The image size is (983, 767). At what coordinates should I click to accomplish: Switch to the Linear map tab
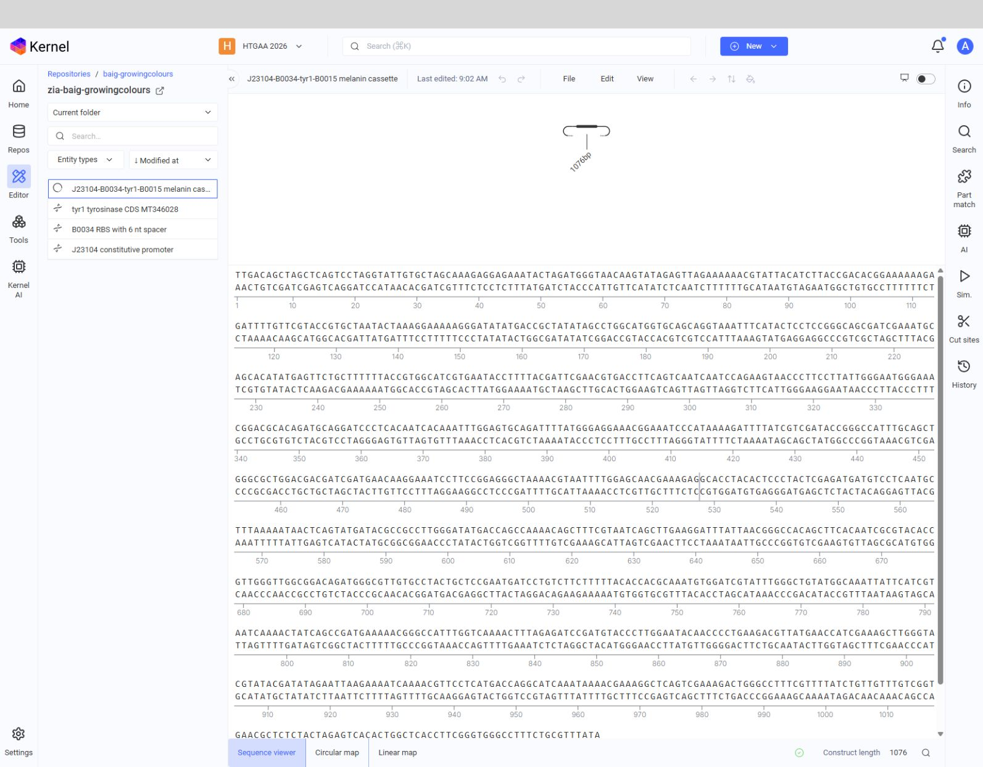397,753
